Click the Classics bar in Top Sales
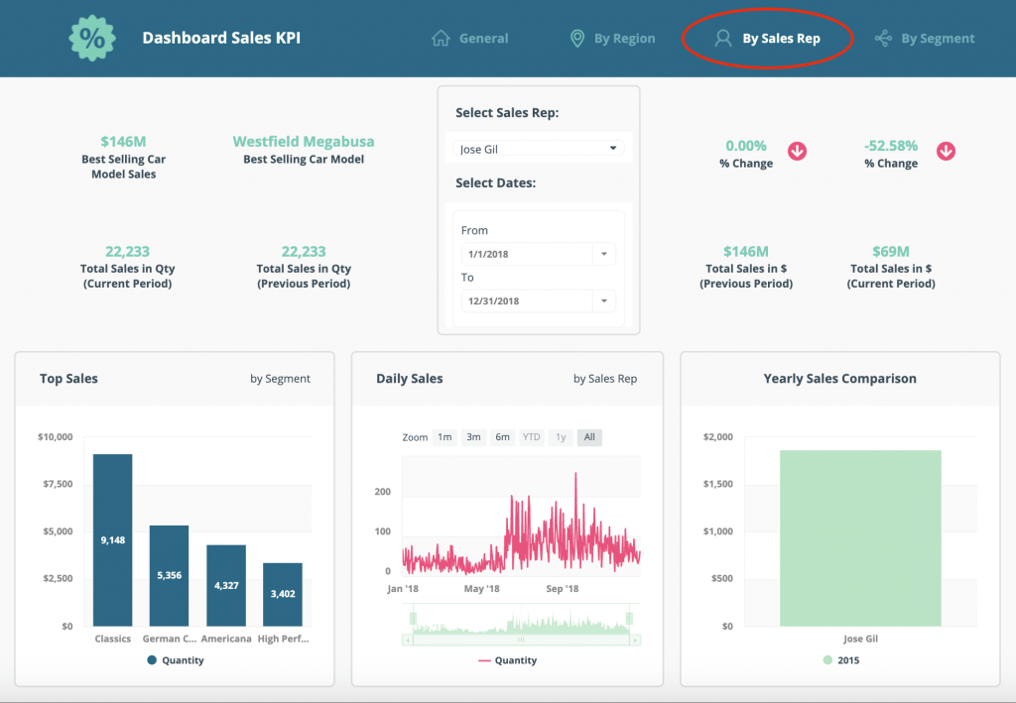 (113, 540)
